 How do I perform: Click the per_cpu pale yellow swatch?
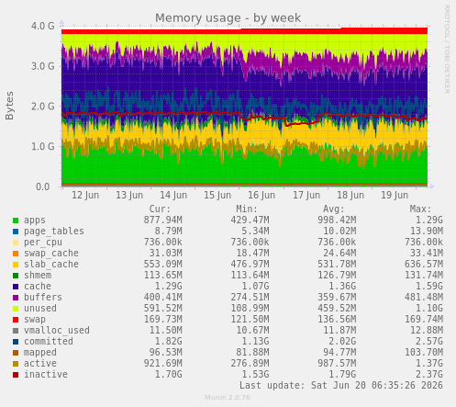[16, 243]
